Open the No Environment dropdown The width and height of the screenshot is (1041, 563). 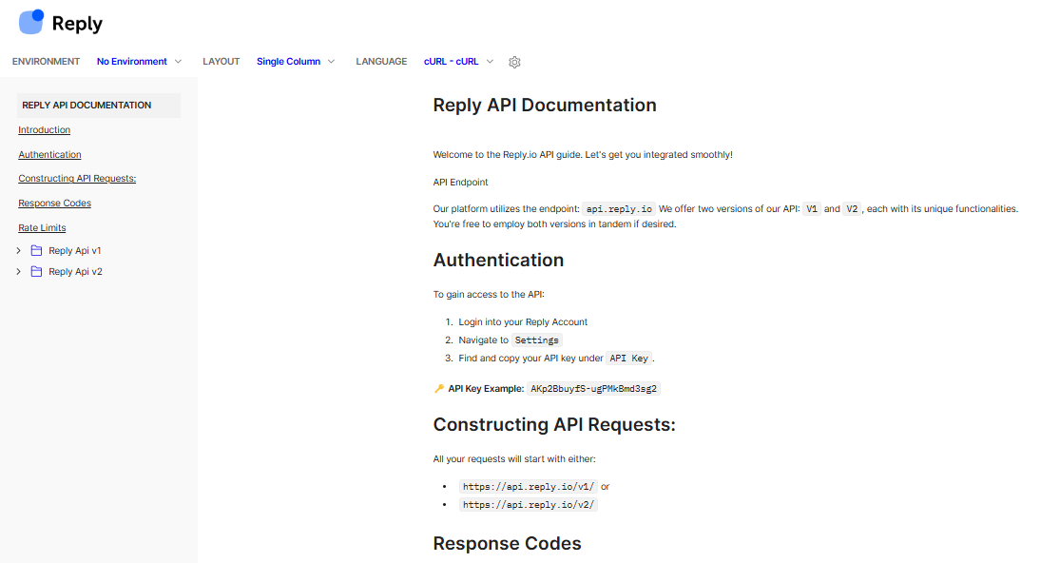click(x=139, y=61)
